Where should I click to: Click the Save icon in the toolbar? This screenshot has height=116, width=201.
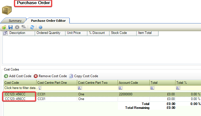tap(11, 27)
